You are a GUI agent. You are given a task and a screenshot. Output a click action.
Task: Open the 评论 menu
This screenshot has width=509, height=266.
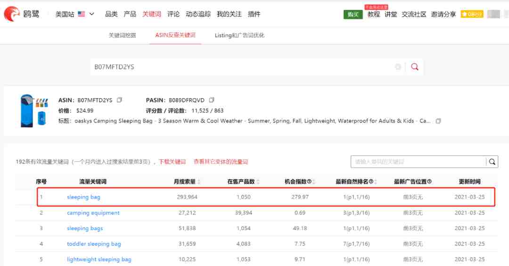[173, 14]
